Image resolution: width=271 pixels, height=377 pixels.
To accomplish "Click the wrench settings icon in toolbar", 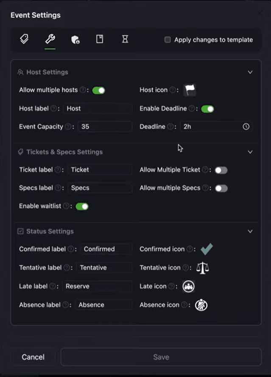I will [49, 39].
